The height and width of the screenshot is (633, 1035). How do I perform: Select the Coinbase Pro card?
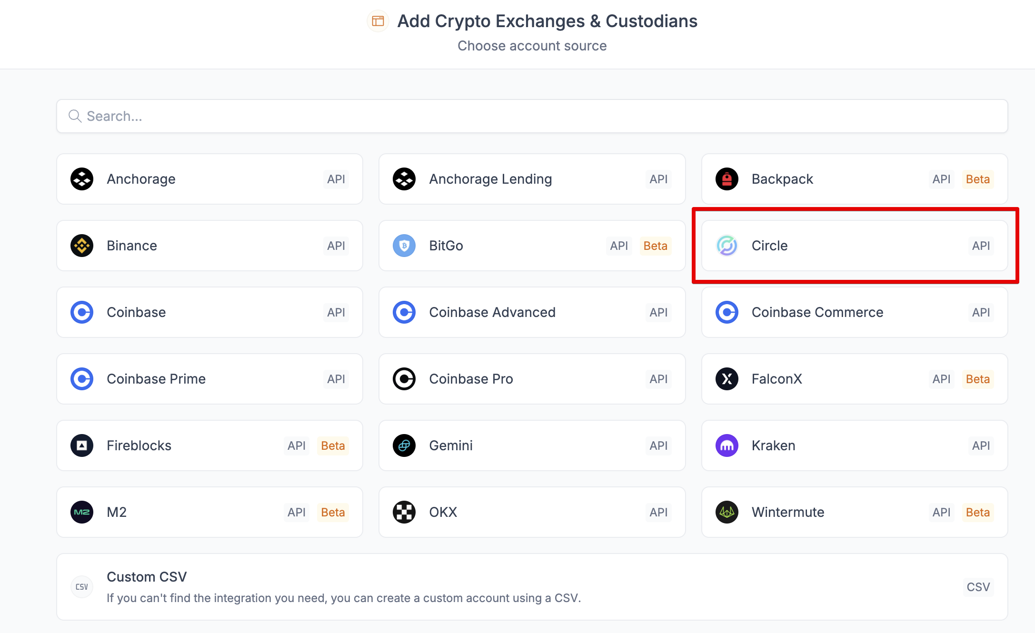pos(532,379)
